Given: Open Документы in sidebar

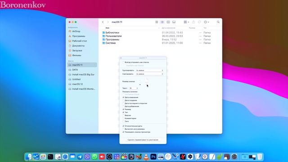Looking at the screenshot, I should click(82, 46).
